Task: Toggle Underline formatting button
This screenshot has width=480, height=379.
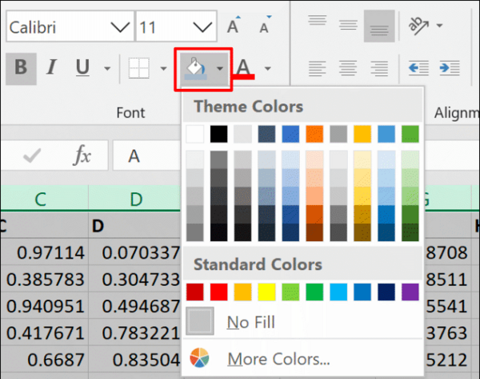Action: click(x=82, y=67)
